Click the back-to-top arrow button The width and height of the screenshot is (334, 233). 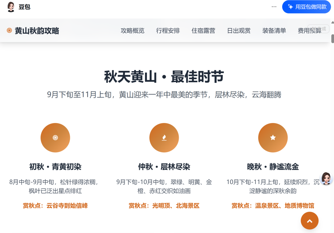click(309, 221)
